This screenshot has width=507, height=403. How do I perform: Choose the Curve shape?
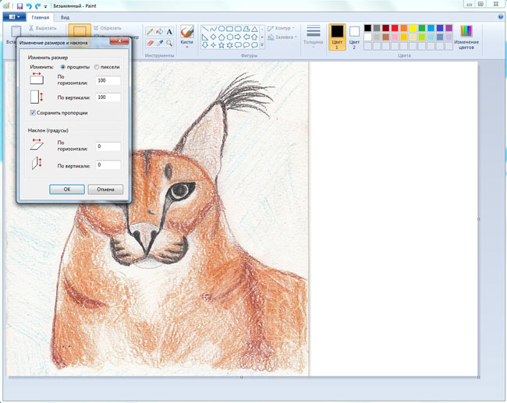click(214, 29)
